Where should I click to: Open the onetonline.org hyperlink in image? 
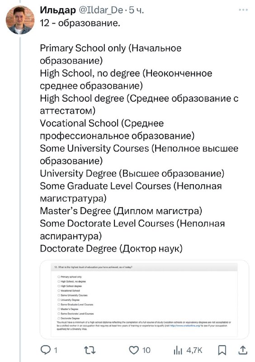click(x=185, y=325)
